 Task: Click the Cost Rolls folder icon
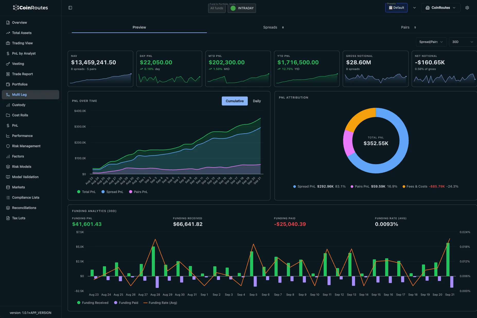8,115
